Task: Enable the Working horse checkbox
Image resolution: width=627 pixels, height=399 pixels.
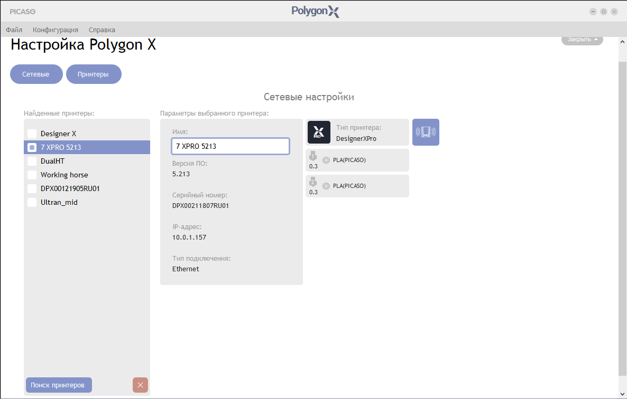Action: tap(32, 175)
